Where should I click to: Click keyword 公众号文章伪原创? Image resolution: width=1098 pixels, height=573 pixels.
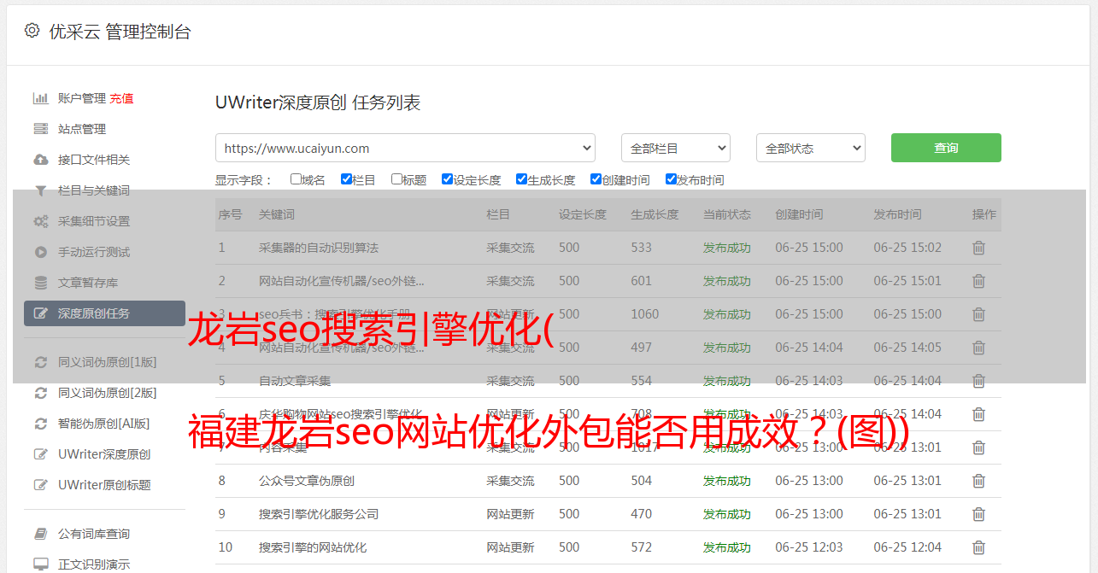click(307, 481)
